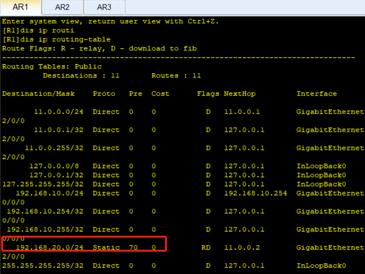Click destination 11.0.0.255/32

(x=54, y=148)
